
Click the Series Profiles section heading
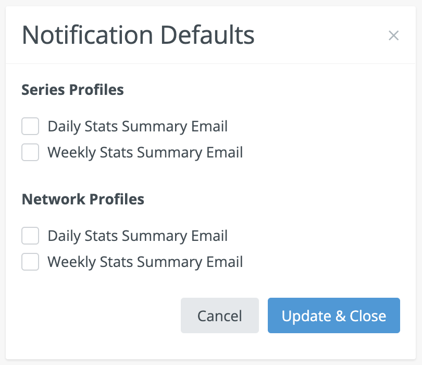[72, 90]
